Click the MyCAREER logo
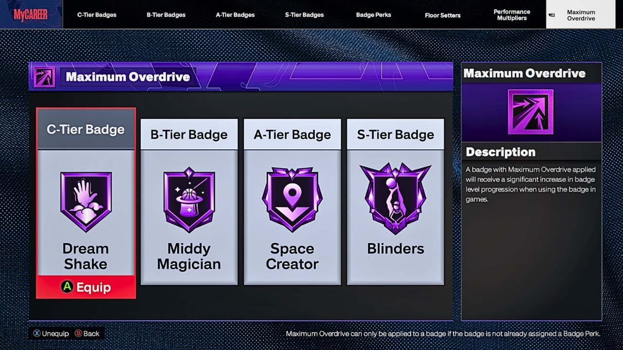Viewport: 623px width, 350px height. [31, 15]
